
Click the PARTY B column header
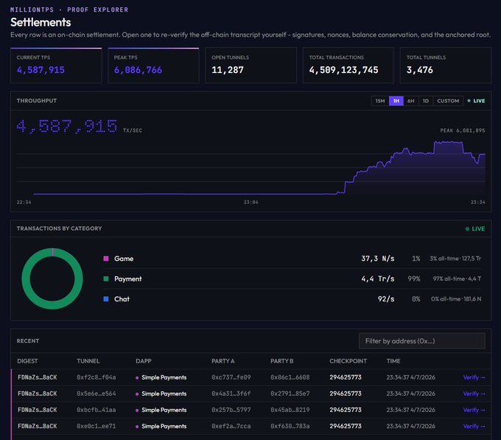coord(281,361)
